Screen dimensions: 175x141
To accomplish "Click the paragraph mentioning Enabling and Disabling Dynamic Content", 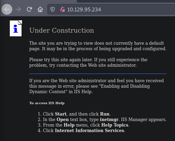I will (x=96, y=86).
